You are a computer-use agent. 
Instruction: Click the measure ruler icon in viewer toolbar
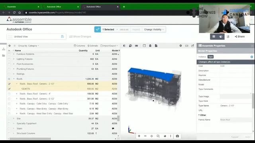click(x=186, y=46)
